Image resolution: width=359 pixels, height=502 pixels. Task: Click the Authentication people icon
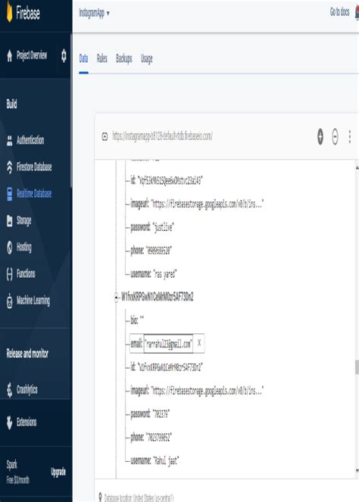(10, 140)
